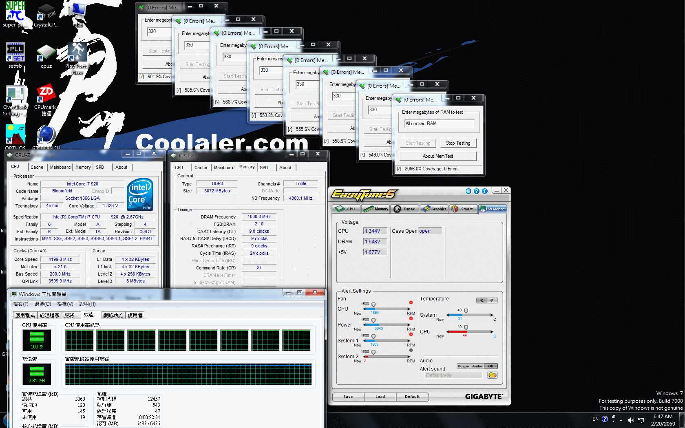
Task: Click Core Speed value 4199.8 MHz
Action: point(60,259)
